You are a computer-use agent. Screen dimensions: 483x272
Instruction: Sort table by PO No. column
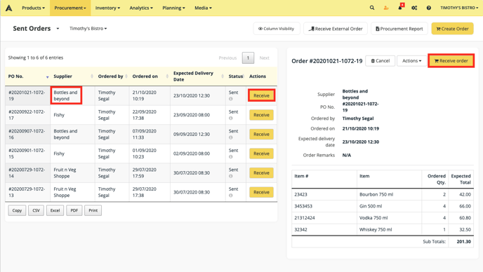48,76
